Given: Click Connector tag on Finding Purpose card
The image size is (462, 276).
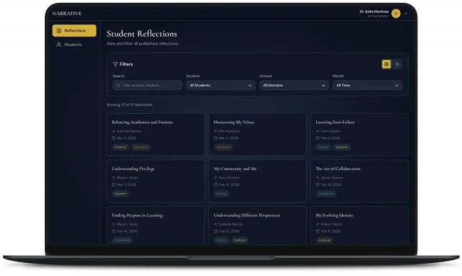Looking at the screenshot, I should coord(122,241).
